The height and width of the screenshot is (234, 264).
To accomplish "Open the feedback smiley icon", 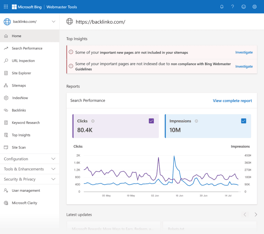I will coord(244,7).
